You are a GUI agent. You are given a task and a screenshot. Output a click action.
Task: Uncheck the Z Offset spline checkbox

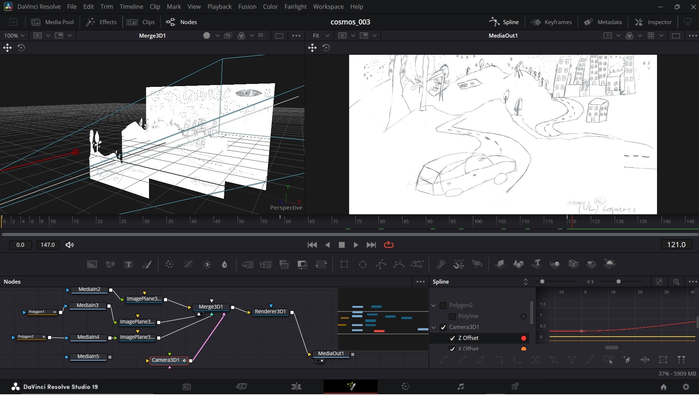pos(452,338)
